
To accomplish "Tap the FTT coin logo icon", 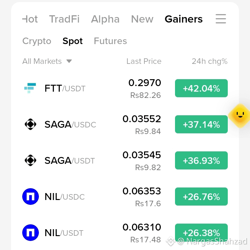I will [30, 88].
